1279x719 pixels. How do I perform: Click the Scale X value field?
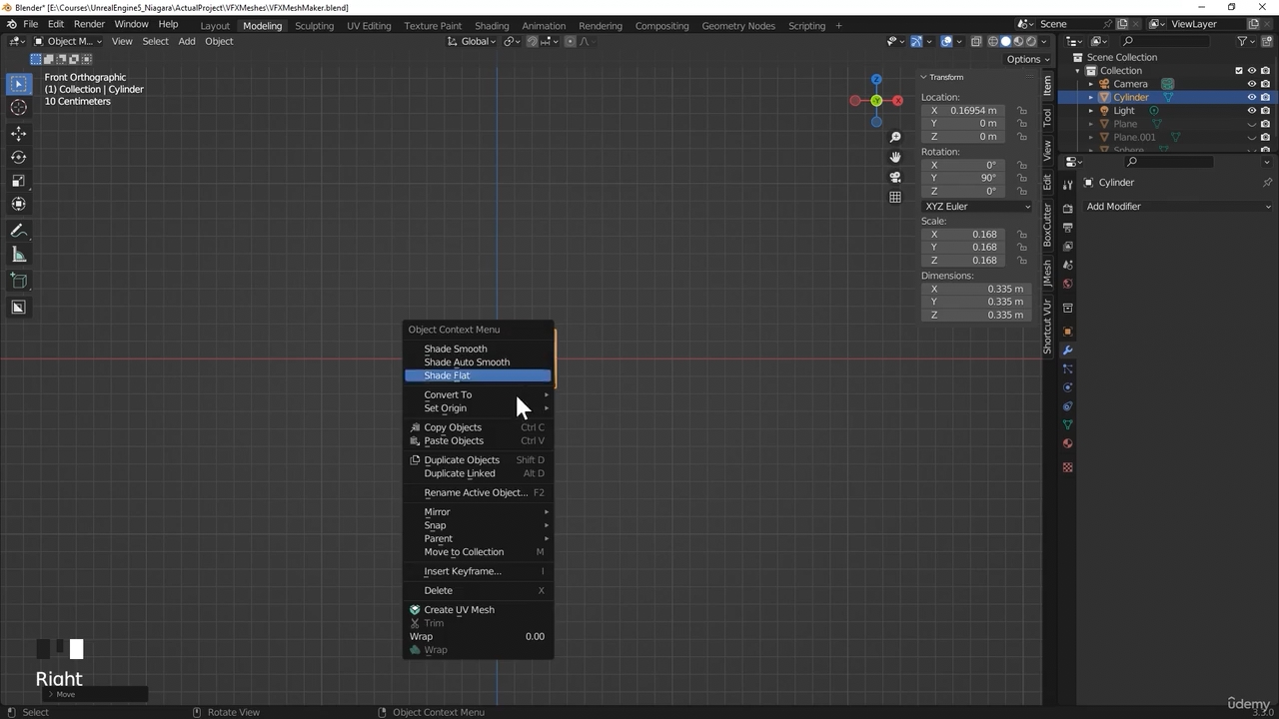click(964, 235)
